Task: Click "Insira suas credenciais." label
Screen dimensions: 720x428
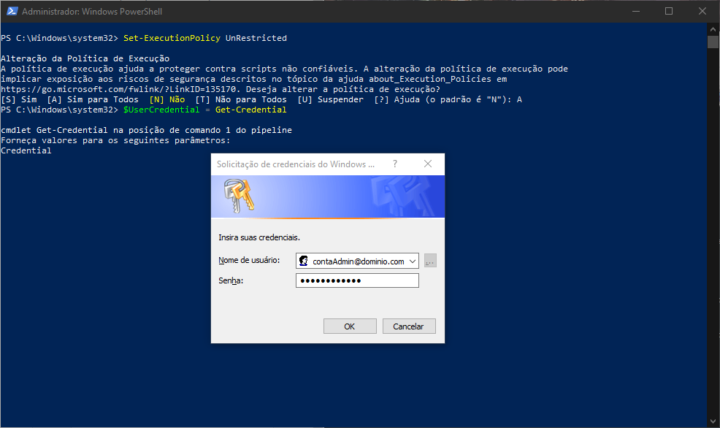Action: (259, 237)
